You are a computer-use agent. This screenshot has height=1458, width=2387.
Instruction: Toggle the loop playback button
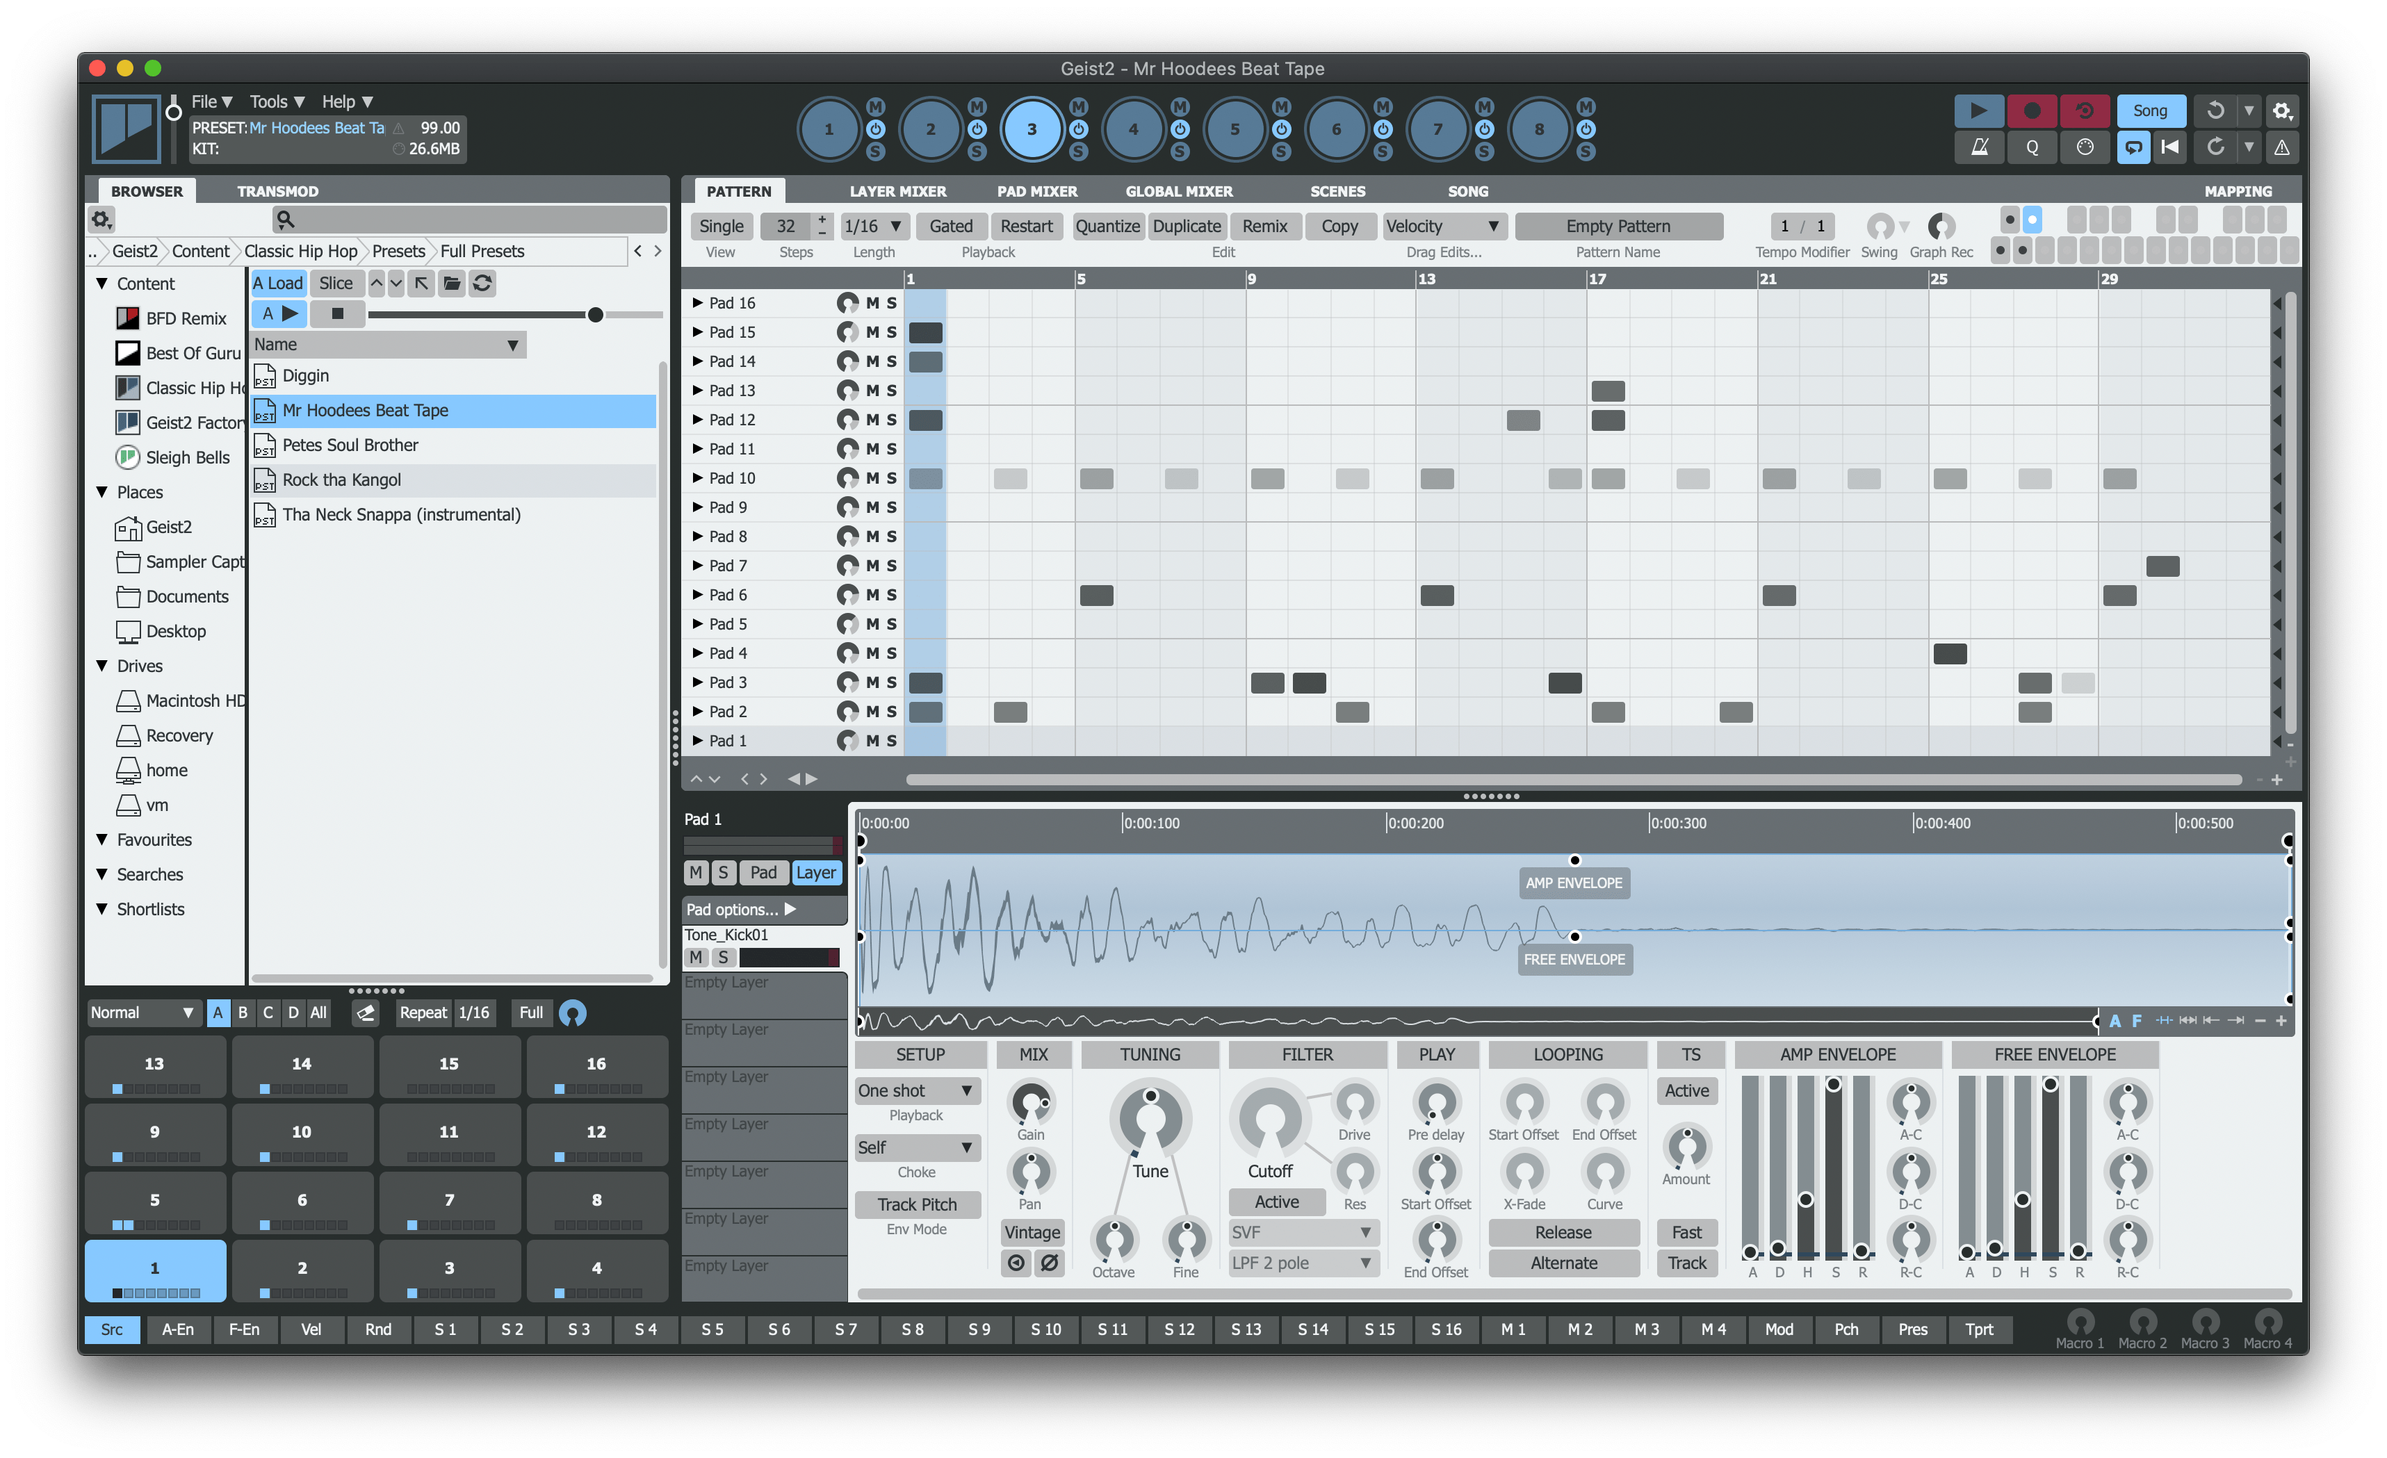pyautogui.click(x=2133, y=147)
